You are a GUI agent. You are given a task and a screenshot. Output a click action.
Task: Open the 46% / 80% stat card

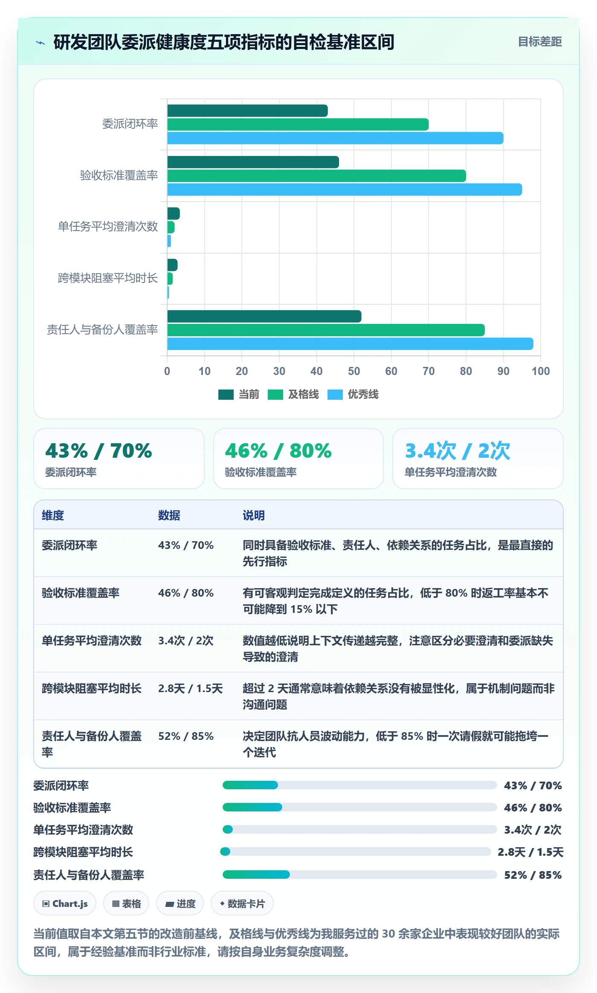click(x=298, y=459)
